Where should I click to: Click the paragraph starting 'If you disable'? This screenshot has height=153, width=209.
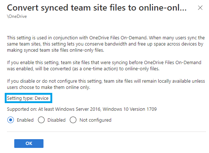106,84
